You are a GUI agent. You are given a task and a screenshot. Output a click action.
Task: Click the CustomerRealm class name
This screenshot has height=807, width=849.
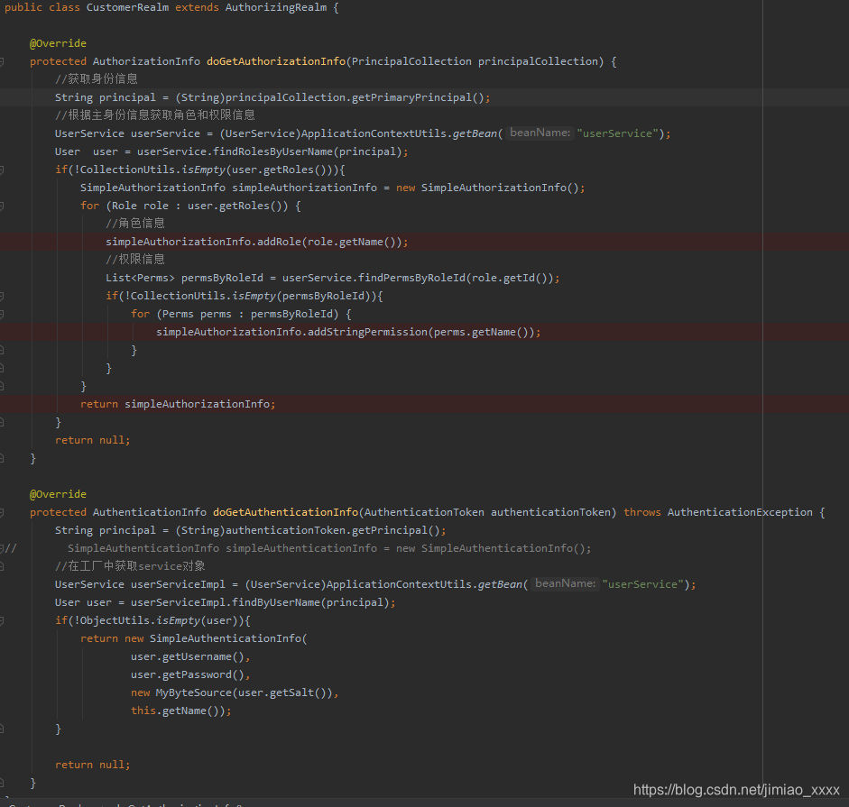(127, 7)
